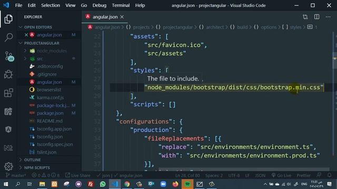Open Chrome from the taskbar
Screen dimensions: 337x189
pos(127,184)
